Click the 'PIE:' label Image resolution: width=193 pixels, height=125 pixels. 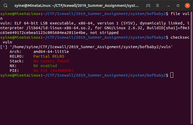click(x=14, y=71)
